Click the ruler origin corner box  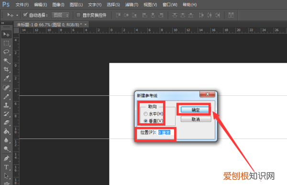(x=17, y=31)
